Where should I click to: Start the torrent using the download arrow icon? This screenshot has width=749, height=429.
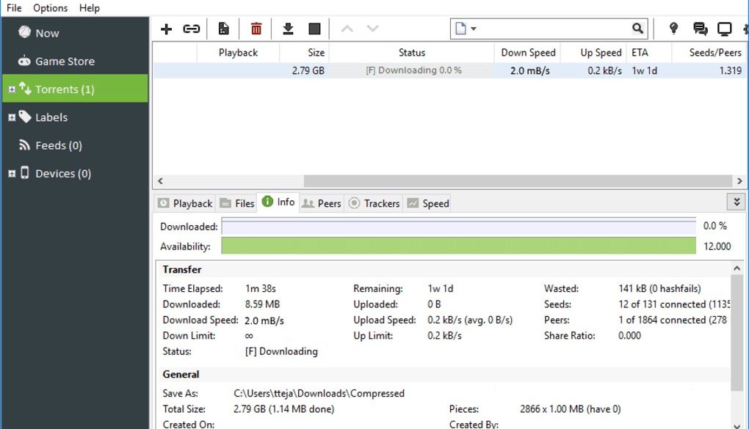pos(288,29)
